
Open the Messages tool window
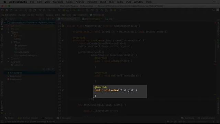pyautogui.click(x=64, y=118)
